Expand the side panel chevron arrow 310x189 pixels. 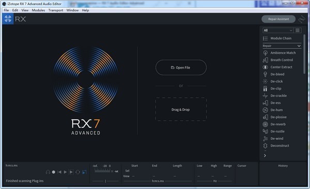click(265, 156)
